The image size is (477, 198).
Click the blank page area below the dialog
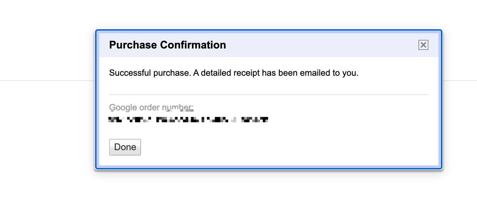(269, 184)
